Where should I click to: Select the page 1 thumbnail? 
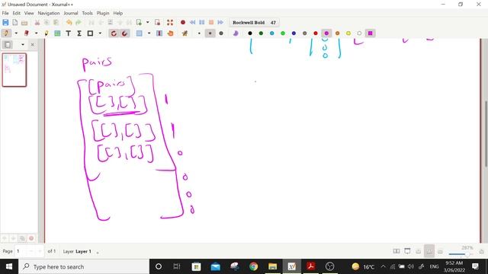pos(14,70)
